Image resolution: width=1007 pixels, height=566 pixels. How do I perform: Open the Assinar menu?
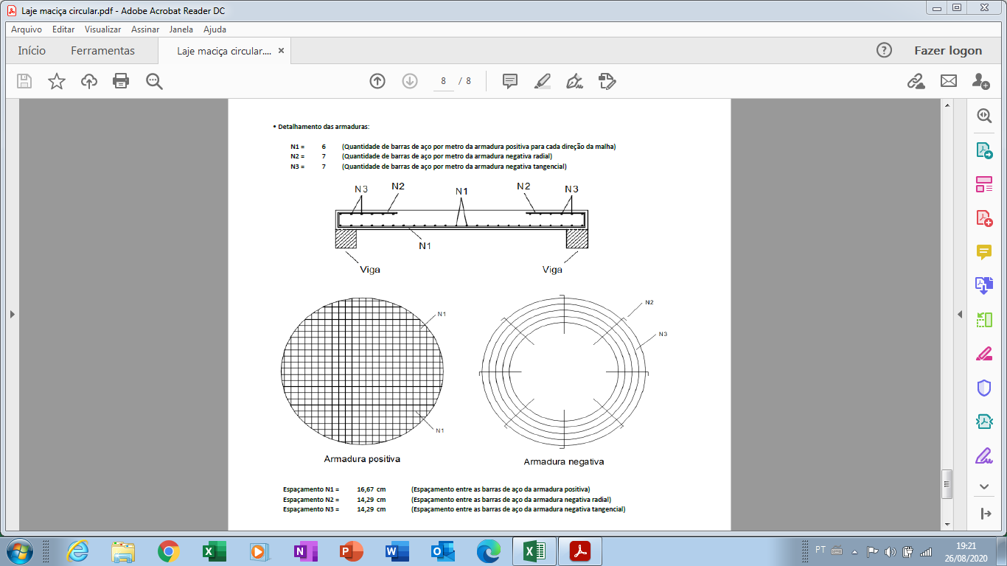point(147,29)
